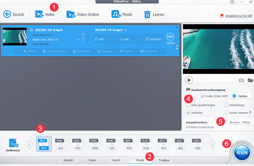
Task: Click the output path D:\FileRecv\videos\music
Action: [x=200, y=127]
